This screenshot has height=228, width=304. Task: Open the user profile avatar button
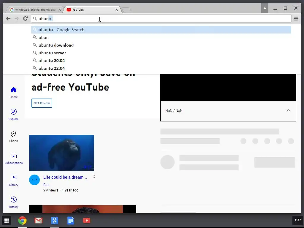click(265, 8)
